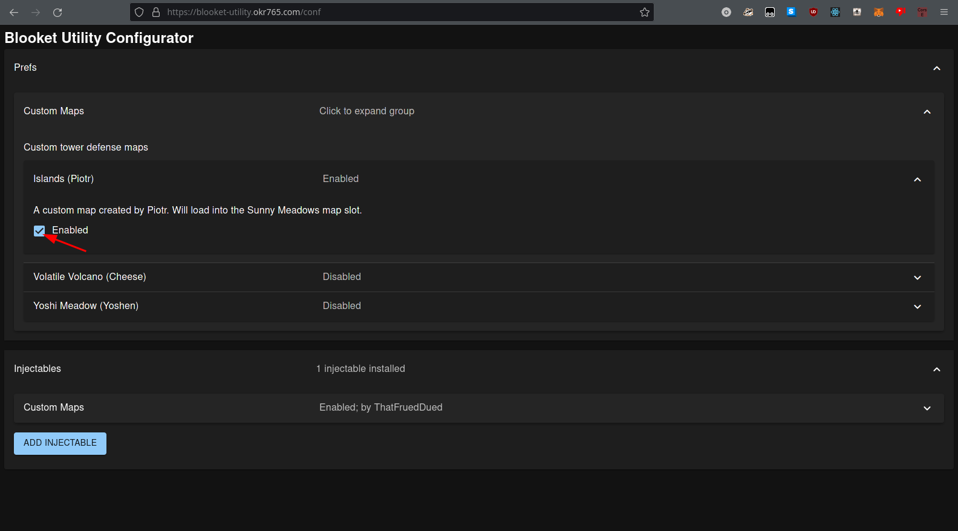The image size is (958, 531).
Task: Bookmark this page with the star icon
Action: [x=645, y=12]
